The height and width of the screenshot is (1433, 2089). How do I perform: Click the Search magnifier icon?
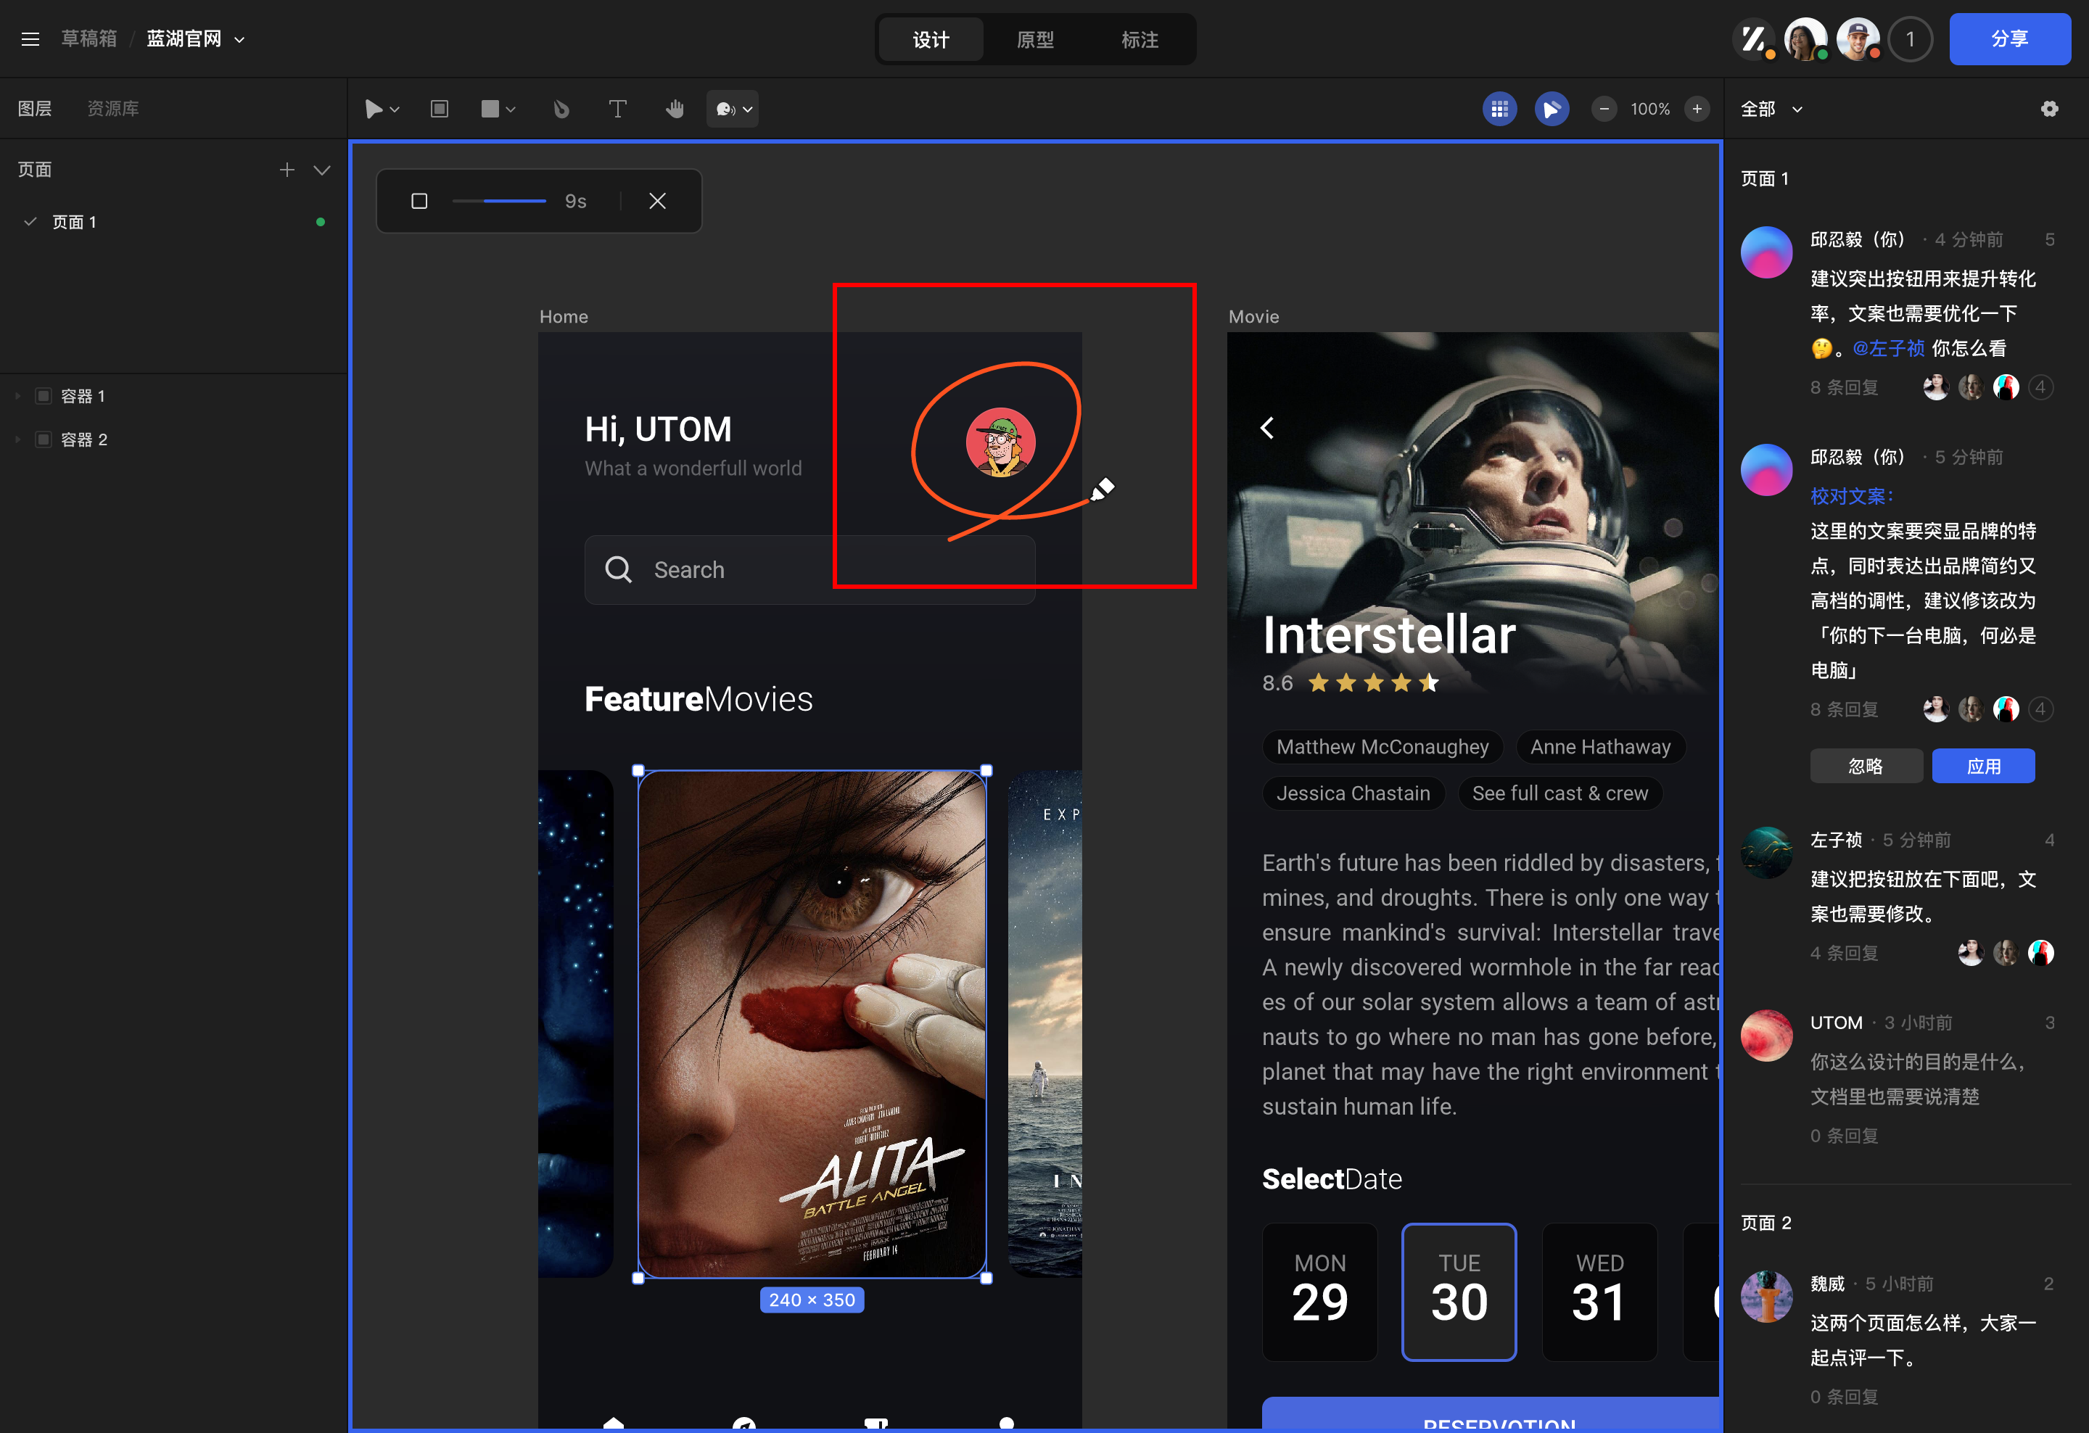(619, 569)
